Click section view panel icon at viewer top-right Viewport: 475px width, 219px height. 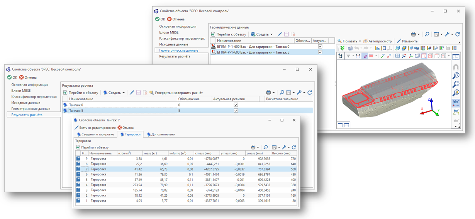click(x=456, y=57)
